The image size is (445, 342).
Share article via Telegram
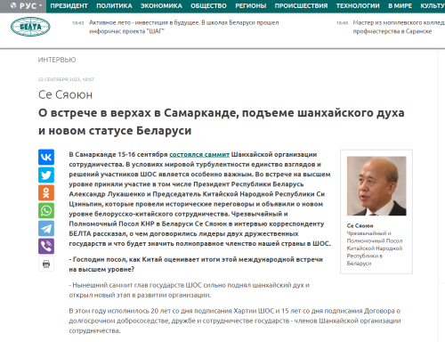[46, 228]
